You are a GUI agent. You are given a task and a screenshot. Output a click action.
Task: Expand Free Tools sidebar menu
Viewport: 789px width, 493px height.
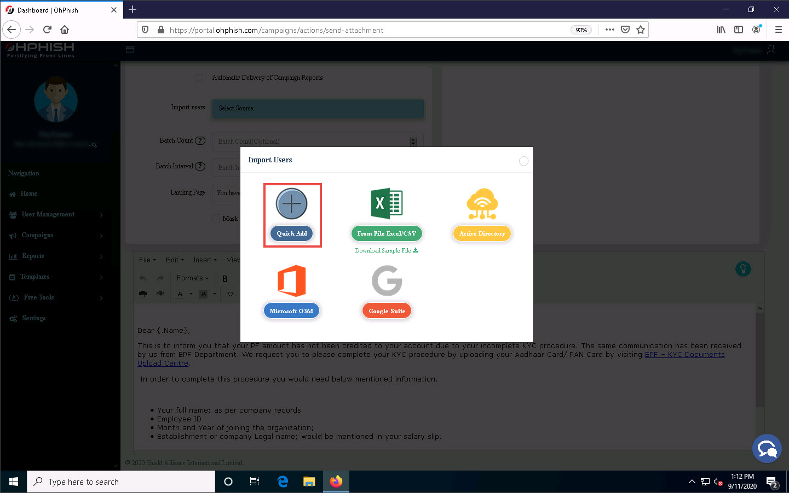(x=56, y=297)
